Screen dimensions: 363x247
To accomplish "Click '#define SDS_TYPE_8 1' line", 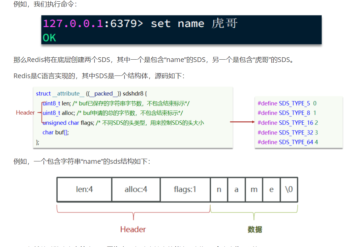I will [287, 113].
